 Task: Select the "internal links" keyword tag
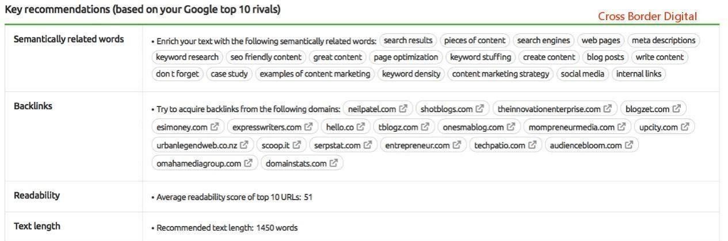coord(639,74)
